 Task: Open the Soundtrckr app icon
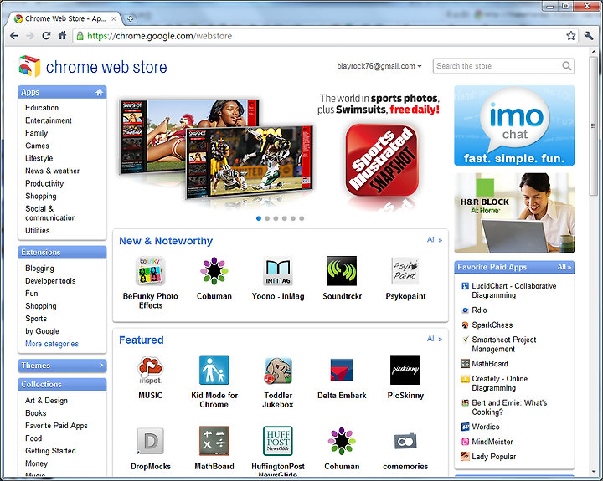(x=342, y=271)
